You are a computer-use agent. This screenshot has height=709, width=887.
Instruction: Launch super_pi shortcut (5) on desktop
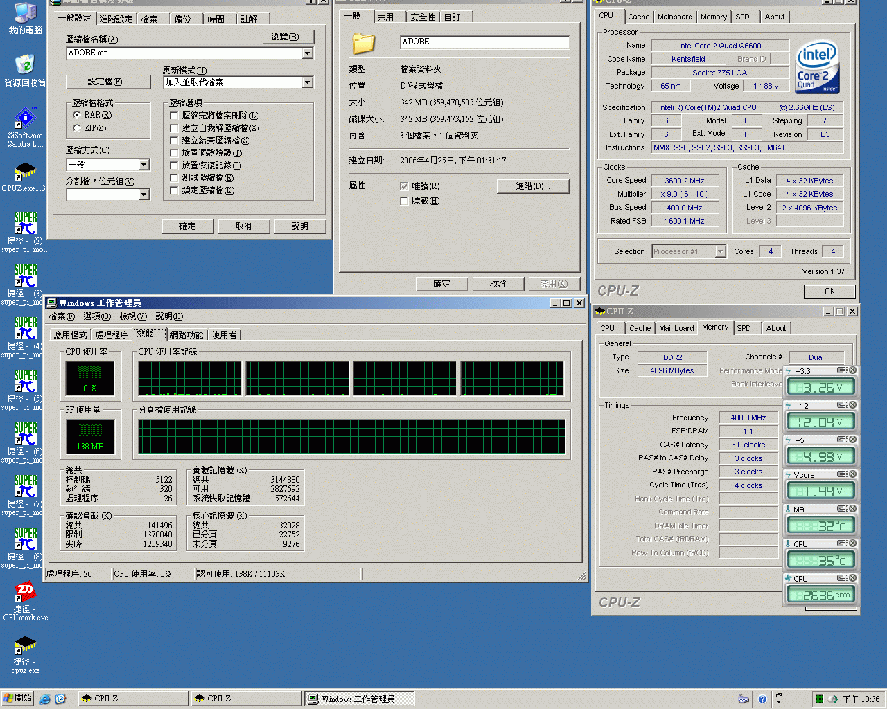click(x=25, y=390)
